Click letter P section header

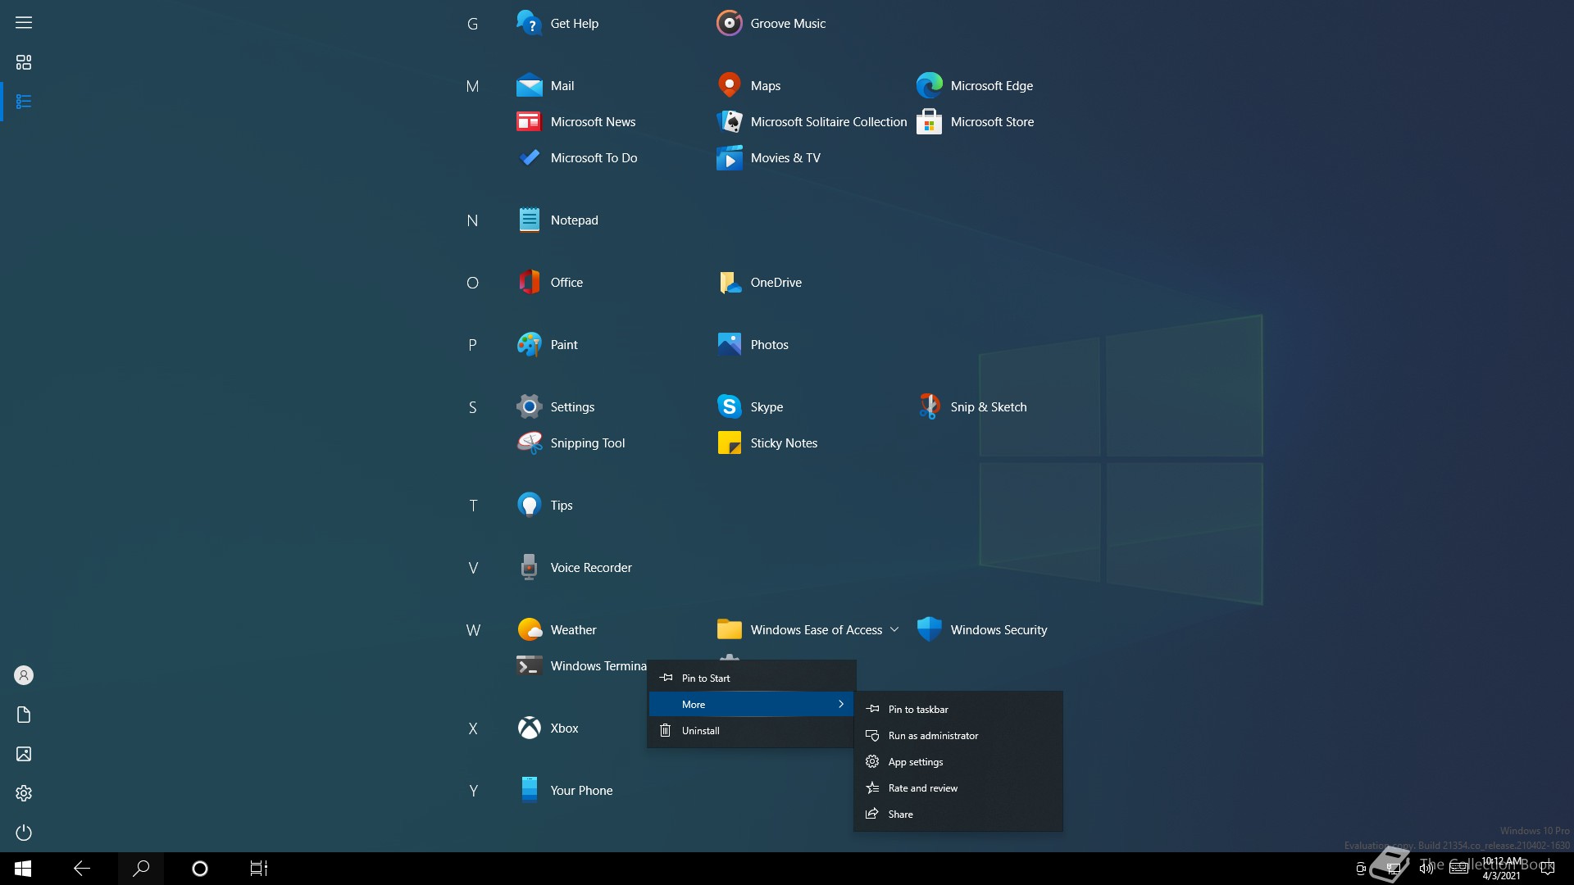pyautogui.click(x=472, y=345)
